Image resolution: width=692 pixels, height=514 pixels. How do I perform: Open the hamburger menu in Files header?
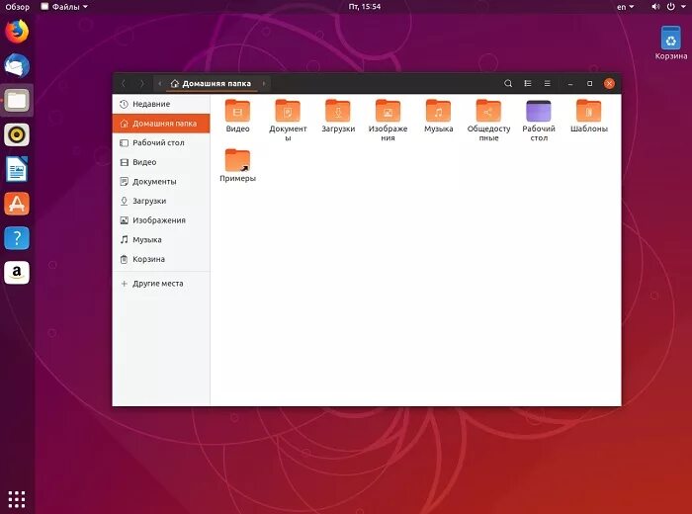tap(548, 83)
